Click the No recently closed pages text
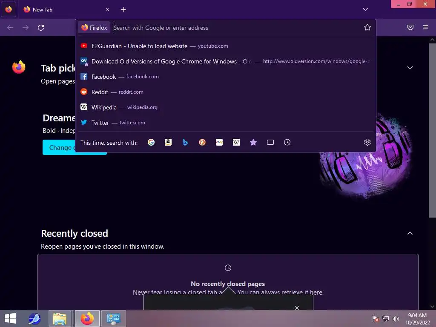 pos(228,284)
